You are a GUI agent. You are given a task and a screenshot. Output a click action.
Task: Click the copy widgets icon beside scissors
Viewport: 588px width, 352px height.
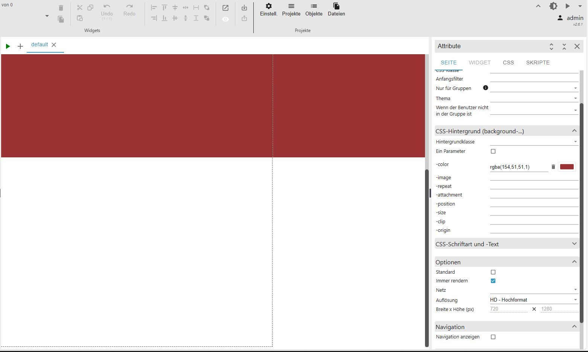[90, 8]
